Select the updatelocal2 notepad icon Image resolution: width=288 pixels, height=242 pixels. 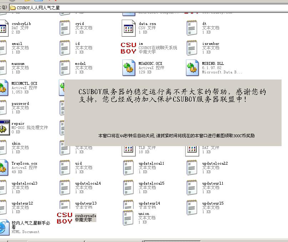192,168
